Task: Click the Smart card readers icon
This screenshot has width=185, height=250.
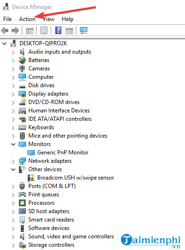Action: (22, 220)
